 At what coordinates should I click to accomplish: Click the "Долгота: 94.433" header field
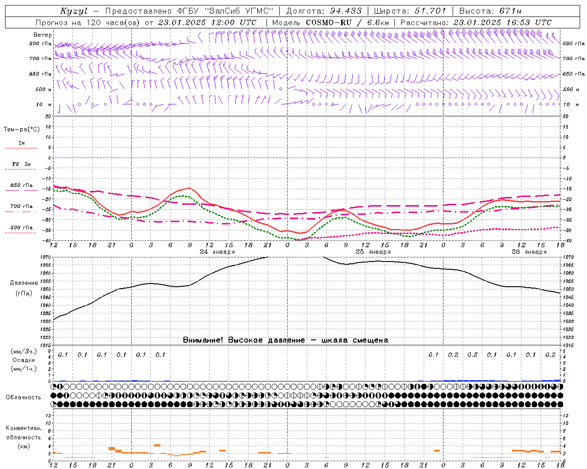(x=324, y=11)
